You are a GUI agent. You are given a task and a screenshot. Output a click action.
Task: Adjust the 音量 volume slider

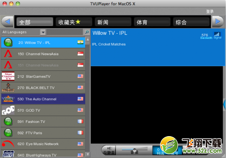134,150
